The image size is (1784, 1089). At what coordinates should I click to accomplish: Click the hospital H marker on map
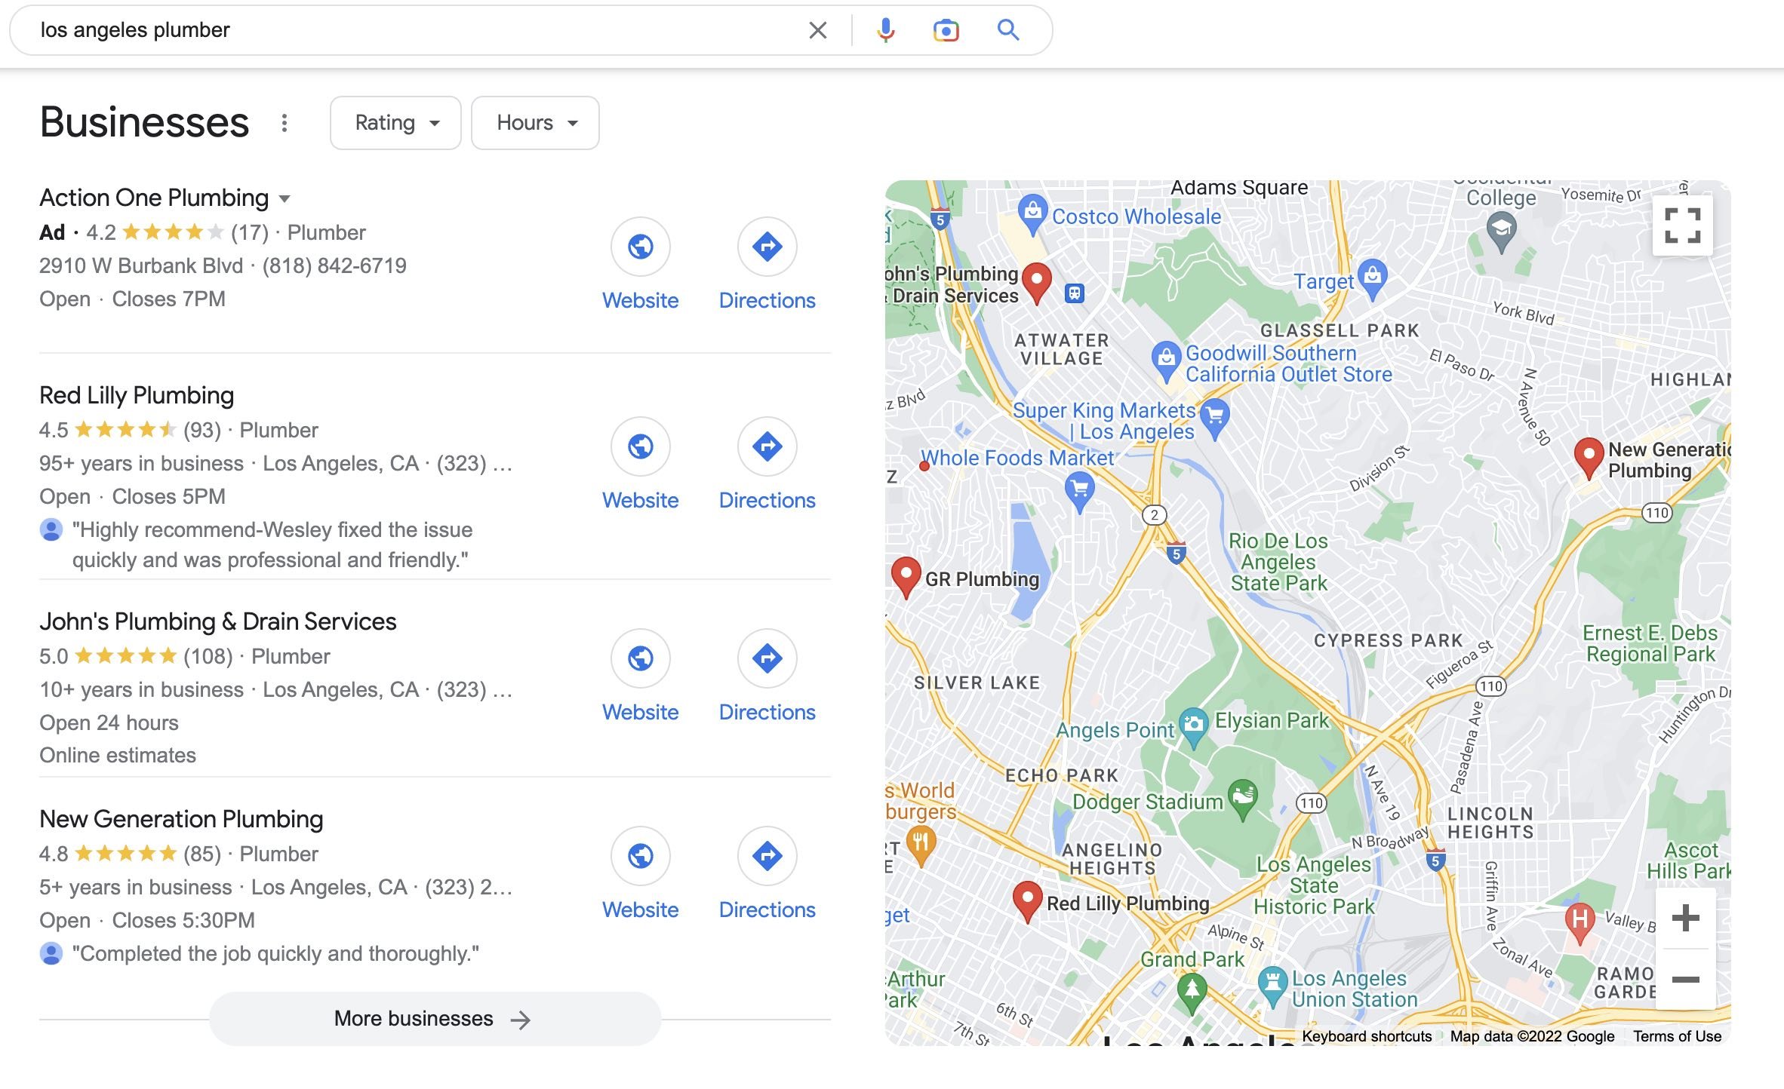[1579, 922]
